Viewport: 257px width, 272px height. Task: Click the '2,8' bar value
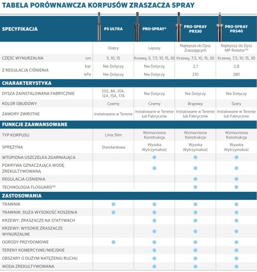point(236,66)
